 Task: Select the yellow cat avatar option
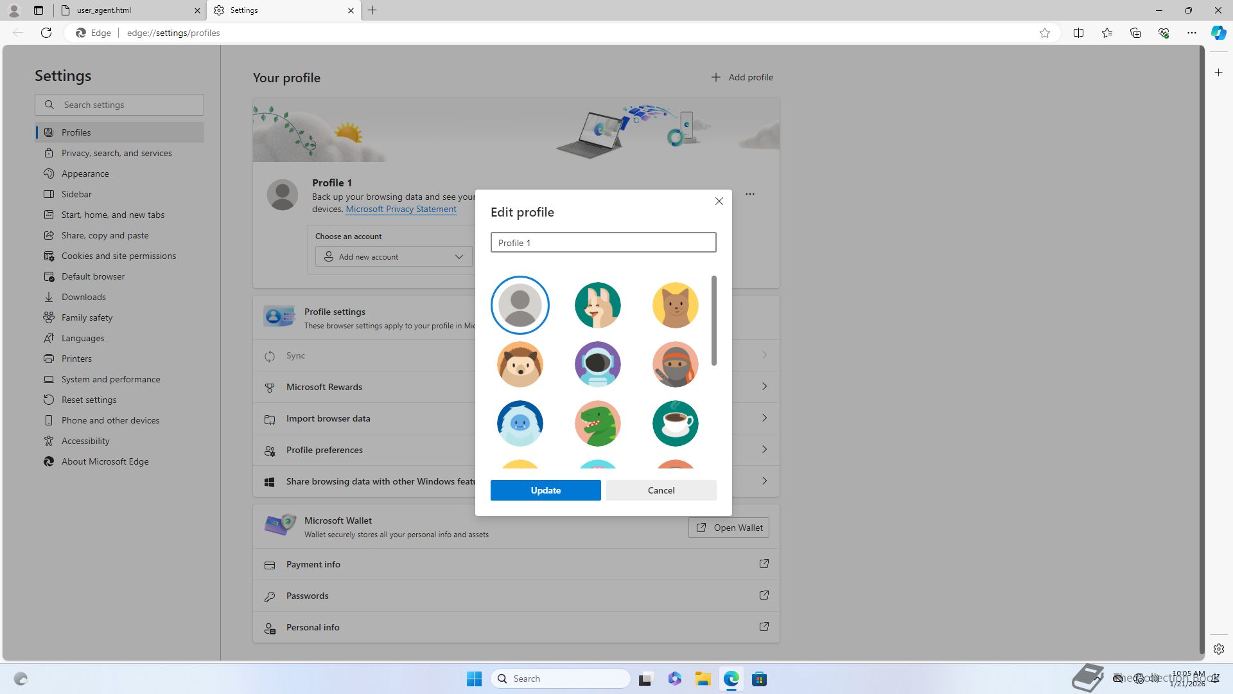(x=675, y=305)
